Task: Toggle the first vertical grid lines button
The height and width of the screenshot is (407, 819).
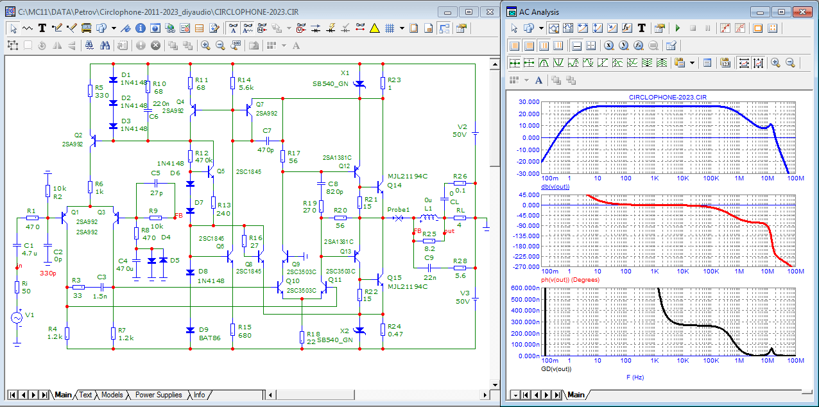Action: tap(514, 46)
